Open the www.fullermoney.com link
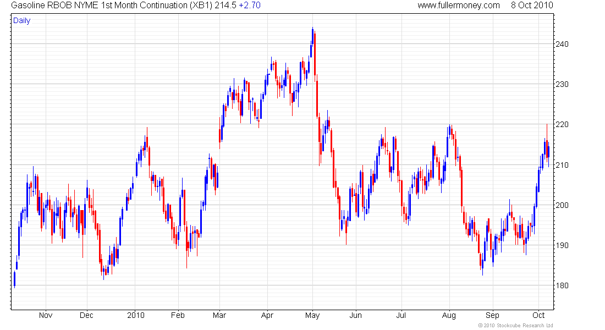This screenshot has width=605, height=330. click(459, 5)
